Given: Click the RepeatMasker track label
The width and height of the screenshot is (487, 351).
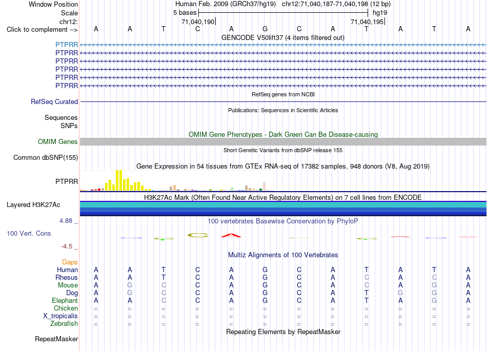Looking at the screenshot, I should tap(56, 339).
